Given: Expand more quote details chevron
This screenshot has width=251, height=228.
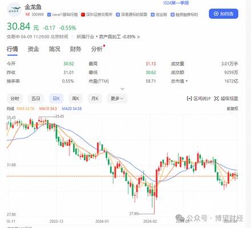Looking at the screenshot, I should pos(123,89).
